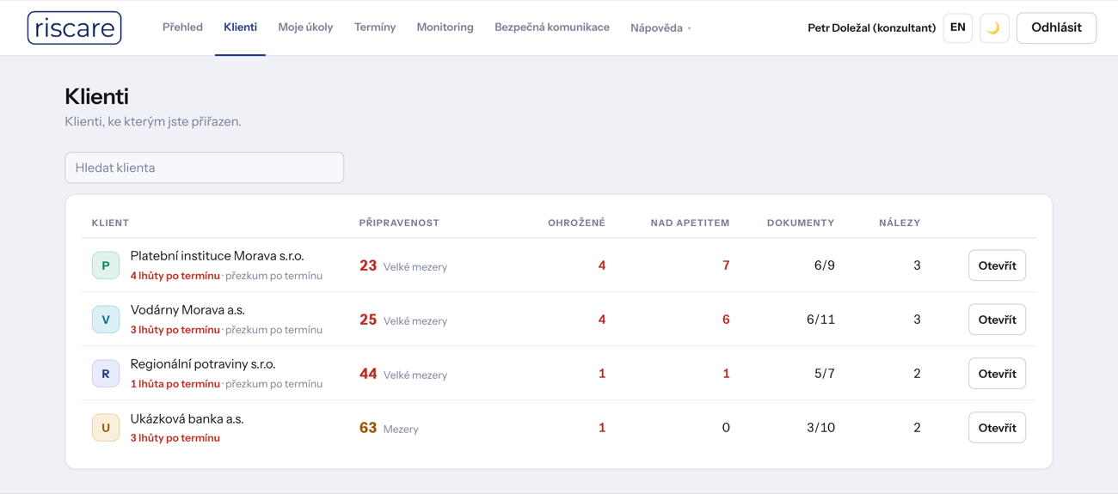
Task: Click the Odhlásit button
Action: 1056,27
